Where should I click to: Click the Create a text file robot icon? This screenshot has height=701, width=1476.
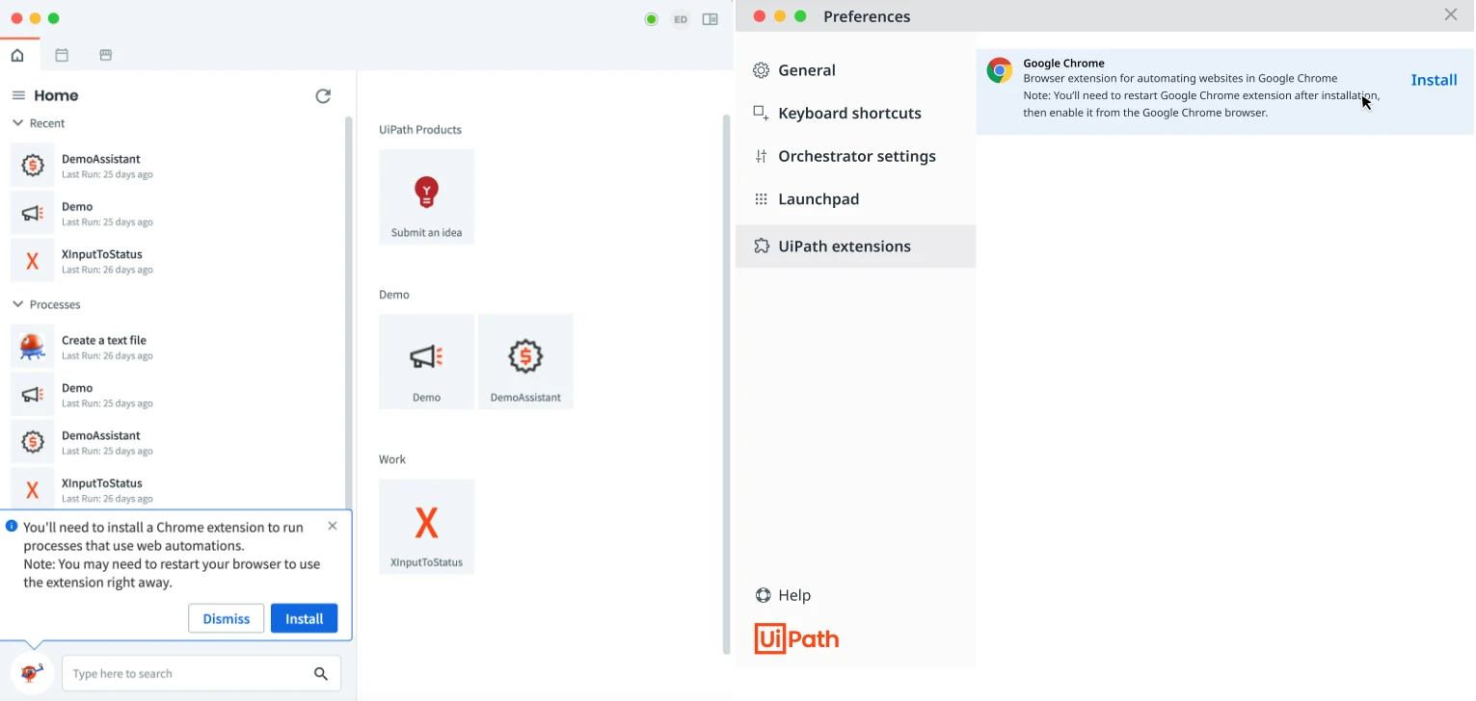(x=33, y=347)
